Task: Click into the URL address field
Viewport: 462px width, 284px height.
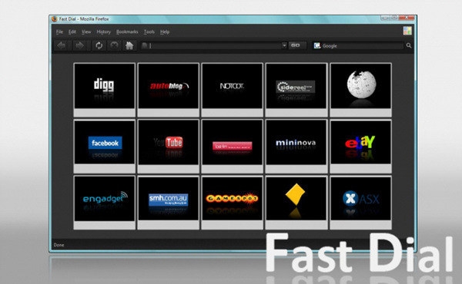Action: coord(214,45)
